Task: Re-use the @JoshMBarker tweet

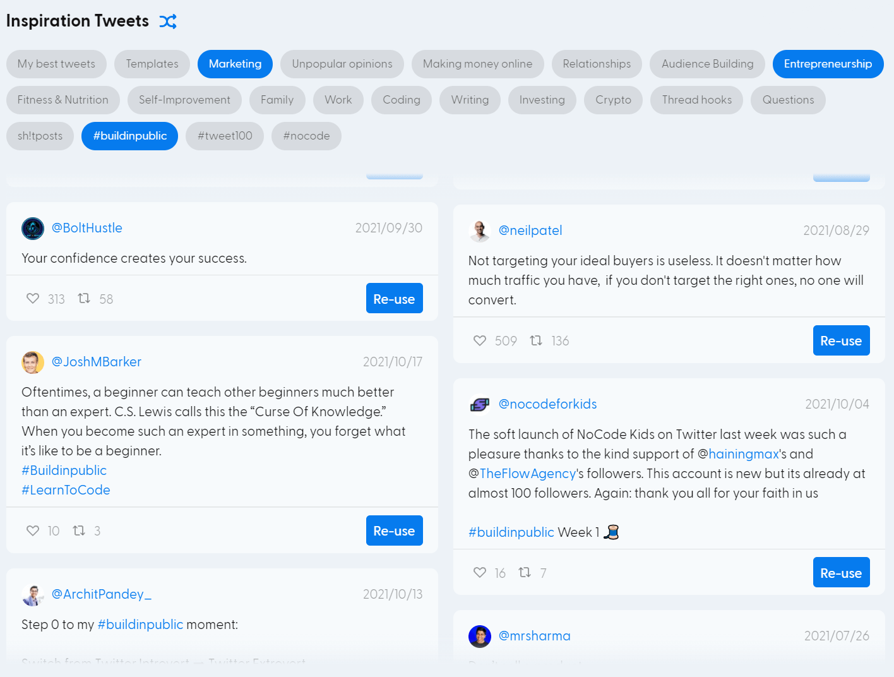Action: pyautogui.click(x=394, y=530)
